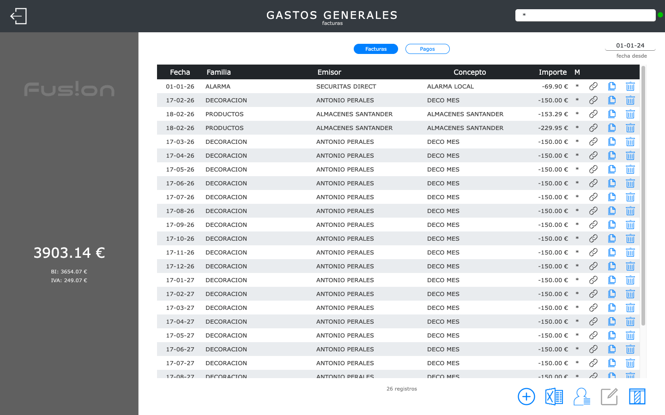Toggle the M asterisk on 17-06-27 row
Screen dimensions: 665x415
click(577, 349)
